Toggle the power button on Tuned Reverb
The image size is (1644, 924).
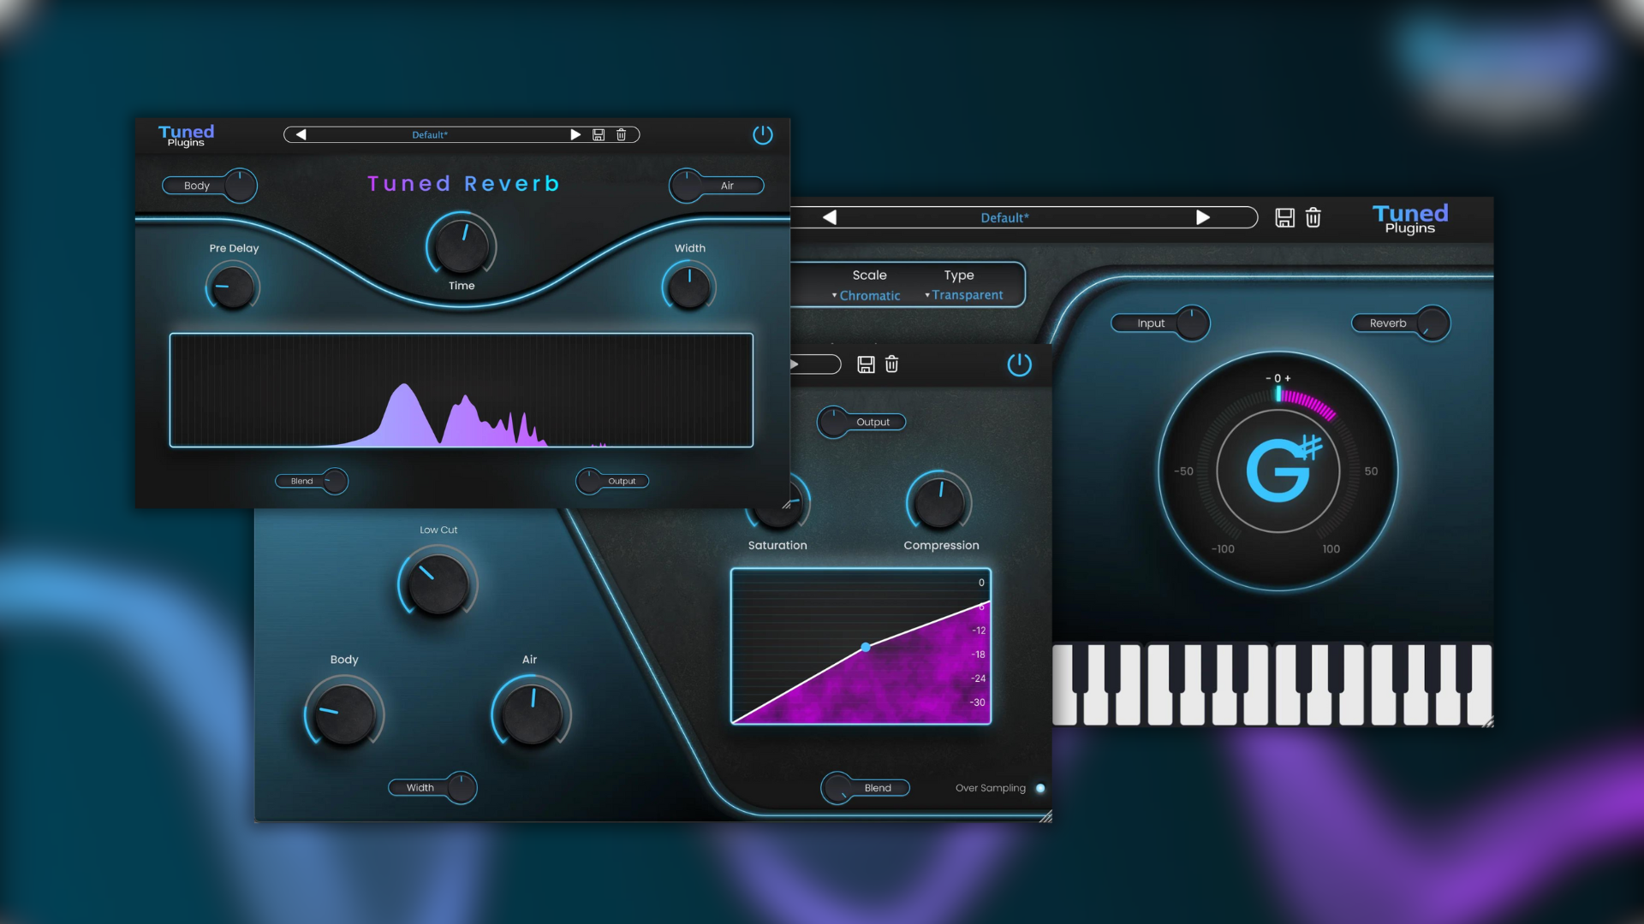[x=762, y=134]
